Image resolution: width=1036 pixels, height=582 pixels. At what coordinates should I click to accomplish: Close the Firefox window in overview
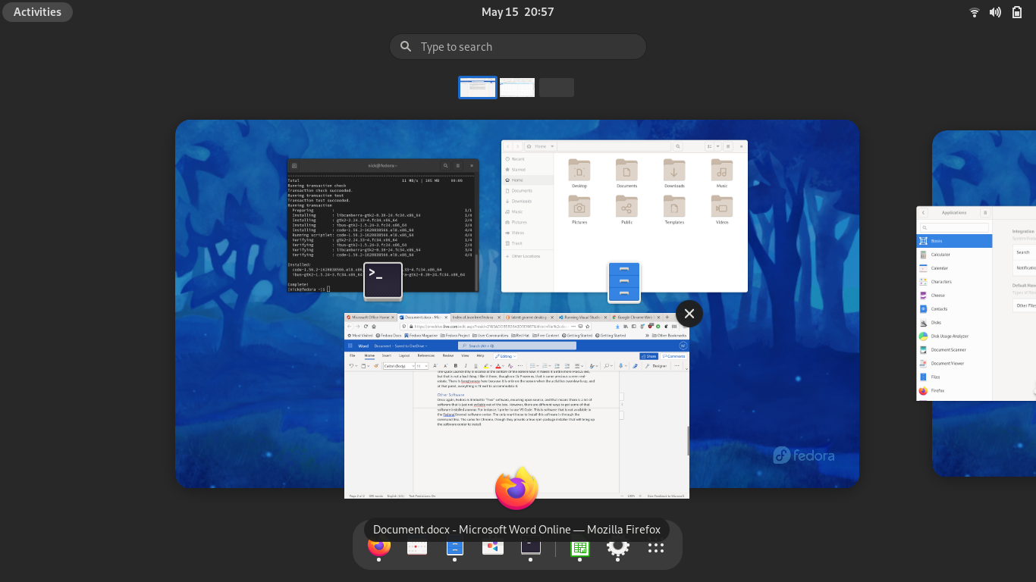point(689,314)
